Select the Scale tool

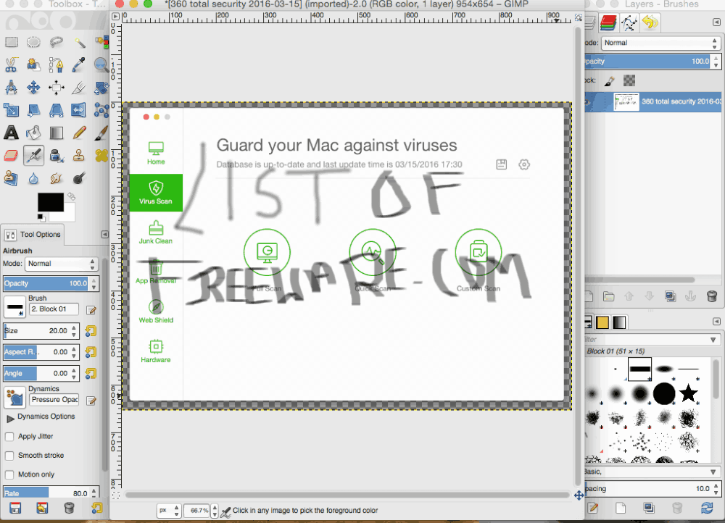(11, 110)
